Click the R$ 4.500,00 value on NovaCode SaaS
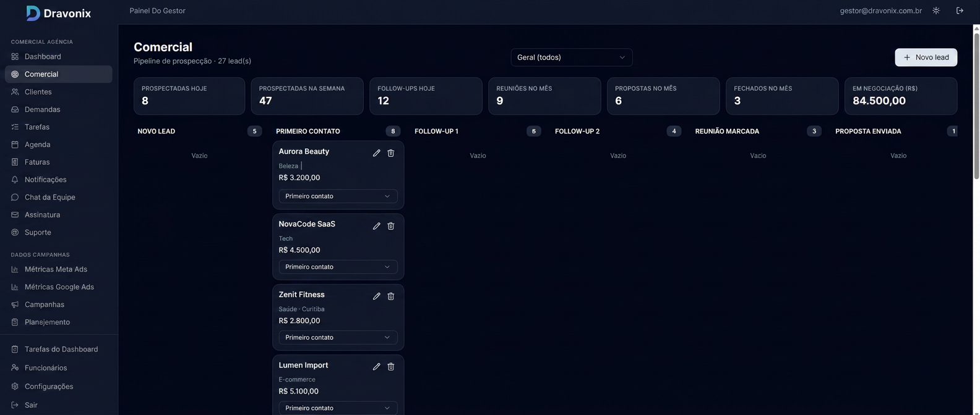The height and width of the screenshot is (415, 980). (299, 250)
